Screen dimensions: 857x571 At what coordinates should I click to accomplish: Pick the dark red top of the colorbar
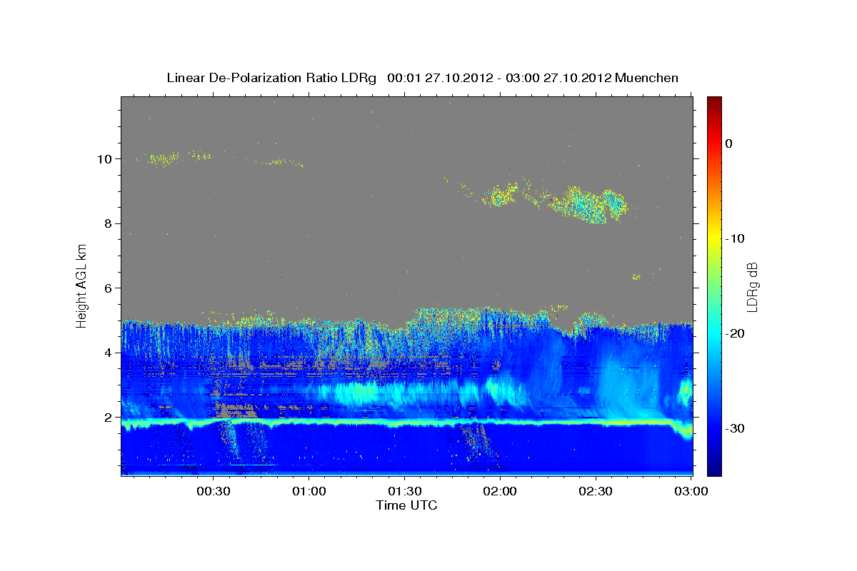coord(714,101)
